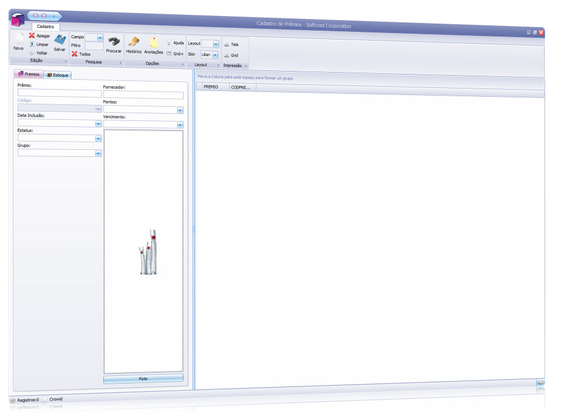Click the PREMIO column header

pos(211,87)
